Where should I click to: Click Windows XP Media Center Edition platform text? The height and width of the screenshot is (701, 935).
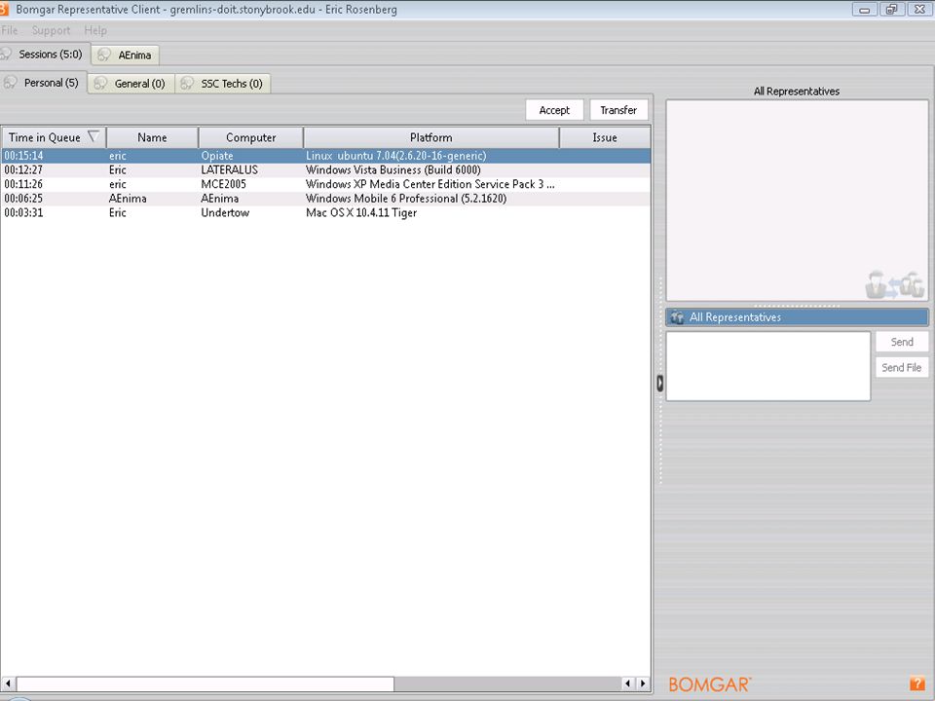click(x=430, y=184)
